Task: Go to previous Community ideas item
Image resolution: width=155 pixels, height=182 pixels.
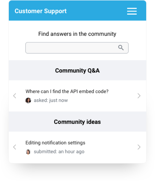Action: tap(15, 147)
